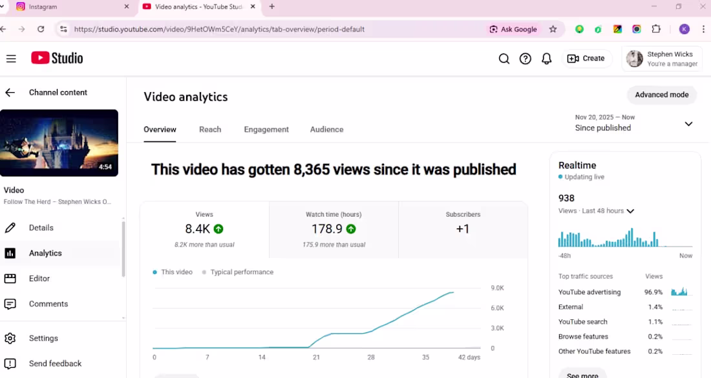Viewport: 711px width, 378px height.
Task: Select the Views metric card
Action: click(204, 230)
